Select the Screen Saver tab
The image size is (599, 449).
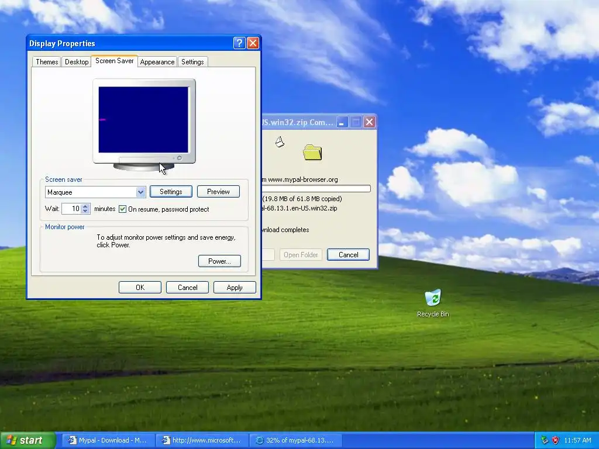[x=114, y=61]
